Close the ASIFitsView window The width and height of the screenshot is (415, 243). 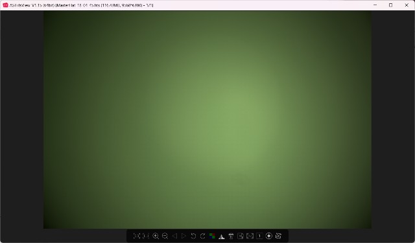[407, 5]
